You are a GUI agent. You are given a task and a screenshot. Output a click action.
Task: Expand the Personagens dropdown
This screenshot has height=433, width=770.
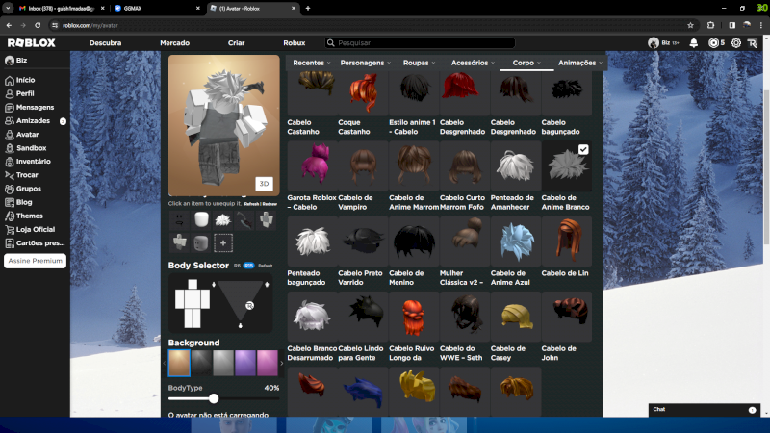click(366, 63)
